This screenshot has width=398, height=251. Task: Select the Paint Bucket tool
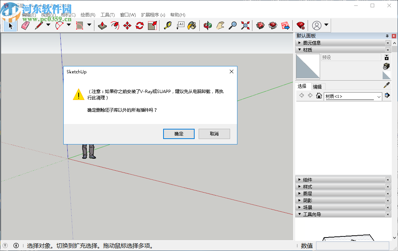point(192,26)
